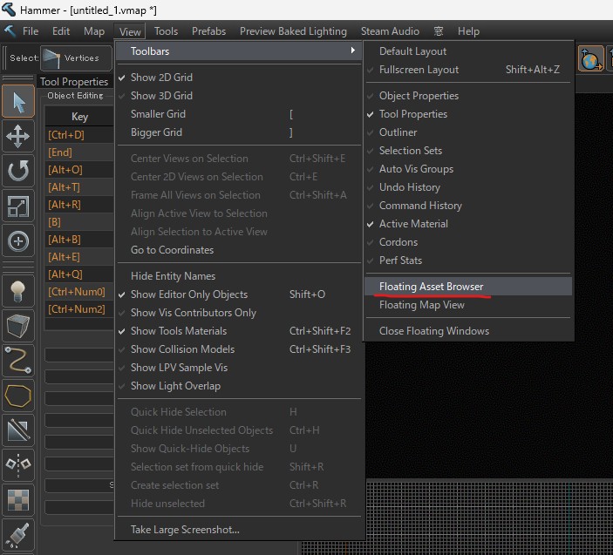
Task: Open the File menu
Action: coord(31,31)
